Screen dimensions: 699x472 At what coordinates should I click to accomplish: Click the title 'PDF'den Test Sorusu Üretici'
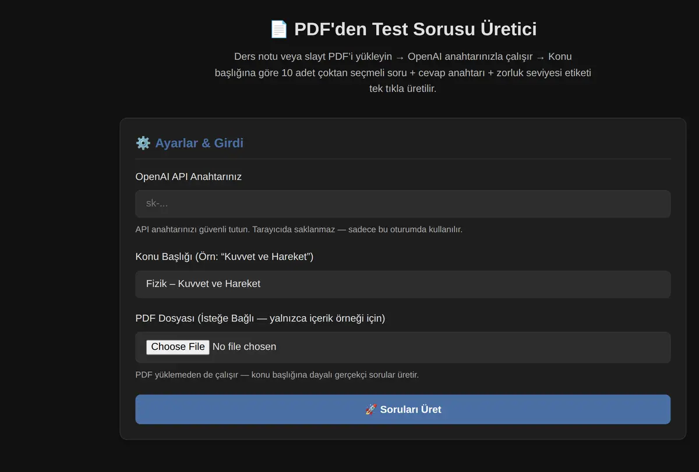point(415,29)
